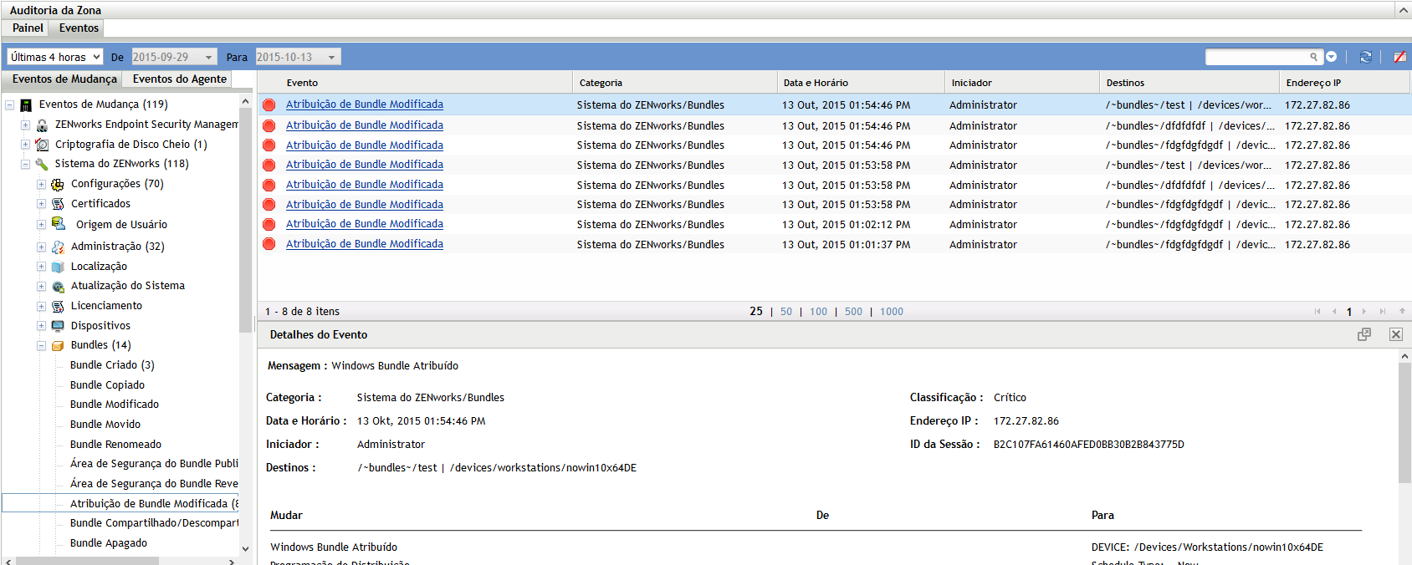Expand ZENworks Endpoint Security Management node
Screen dimensions: 1412x565
click(x=25, y=125)
